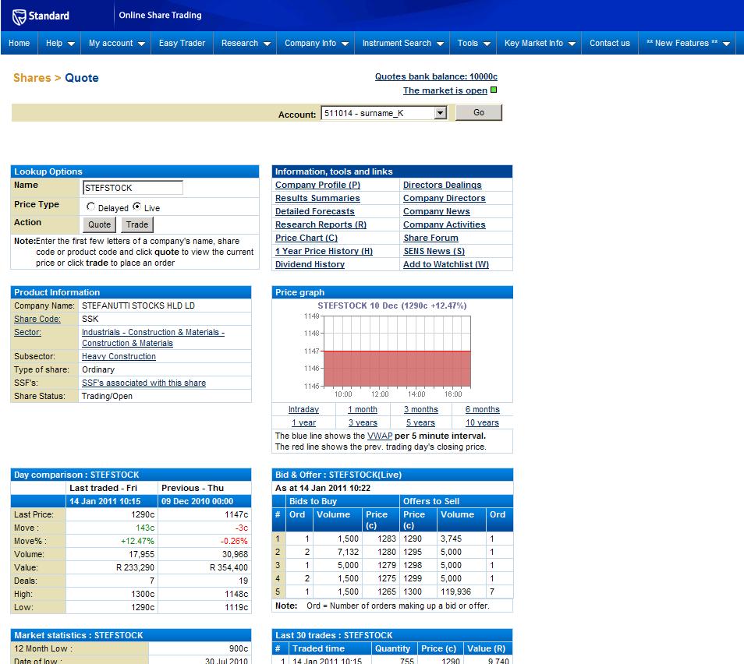This screenshot has height=664, width=744.
Task: Open Company Activities link
Action: point(444,224)
